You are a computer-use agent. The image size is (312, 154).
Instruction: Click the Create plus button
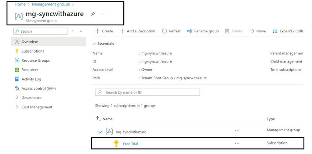104,31
